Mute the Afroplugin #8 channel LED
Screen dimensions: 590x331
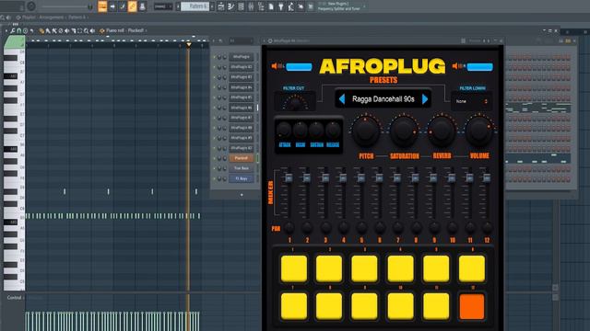pos(215,128)
